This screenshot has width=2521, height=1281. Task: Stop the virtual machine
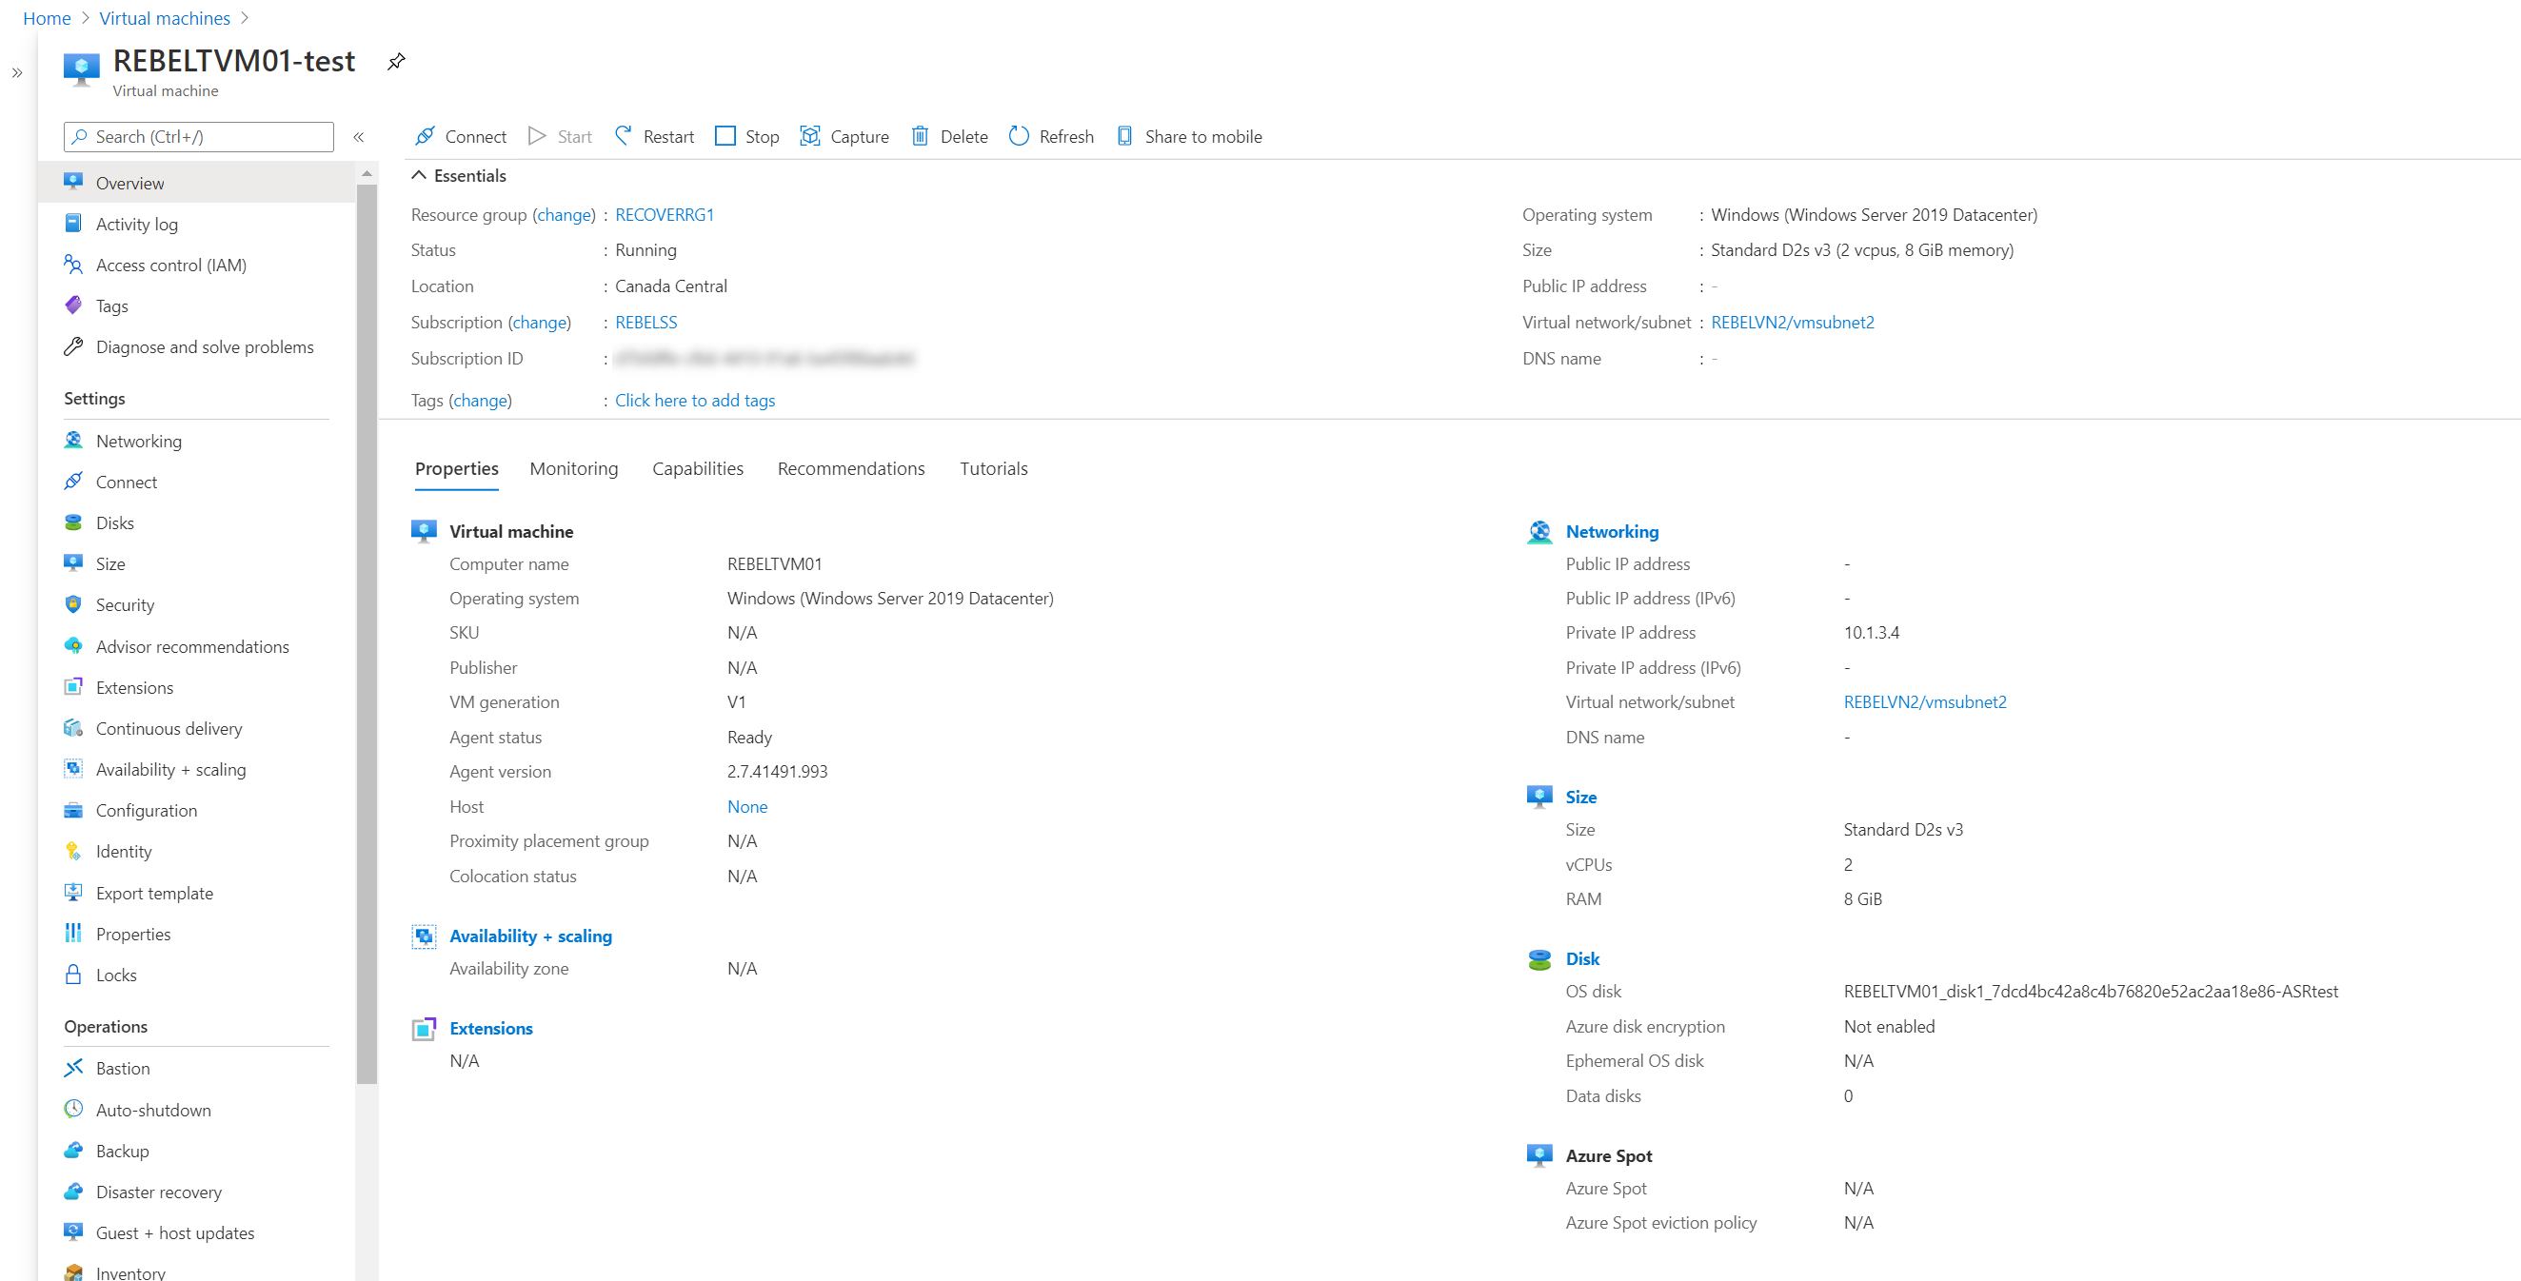click(x=746, y=136)
